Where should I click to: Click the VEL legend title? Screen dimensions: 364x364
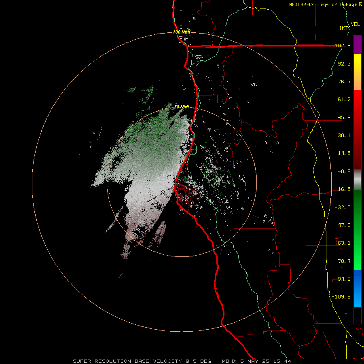(x=356, y=24)
